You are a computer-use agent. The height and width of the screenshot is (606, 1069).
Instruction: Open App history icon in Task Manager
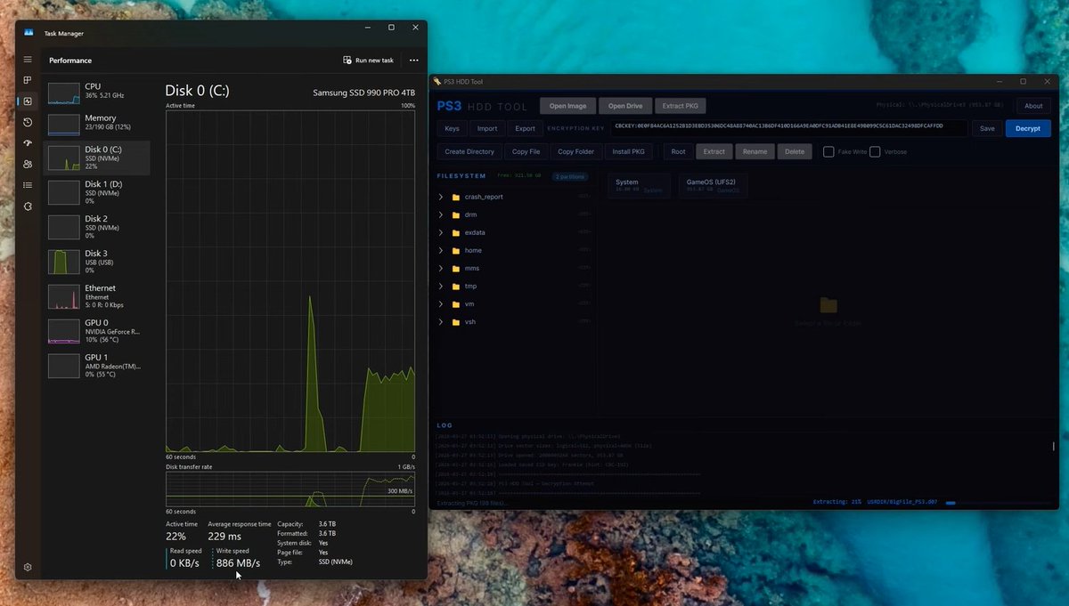(x=28, y=122)
